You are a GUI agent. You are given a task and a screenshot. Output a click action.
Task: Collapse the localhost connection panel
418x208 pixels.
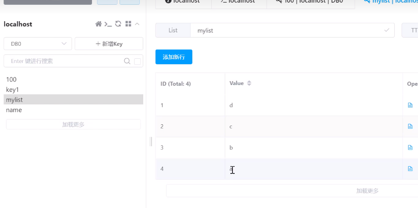coord(137,24)
